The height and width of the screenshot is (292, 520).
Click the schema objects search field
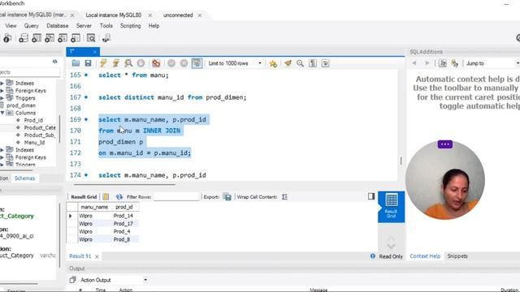coord(30,72)
